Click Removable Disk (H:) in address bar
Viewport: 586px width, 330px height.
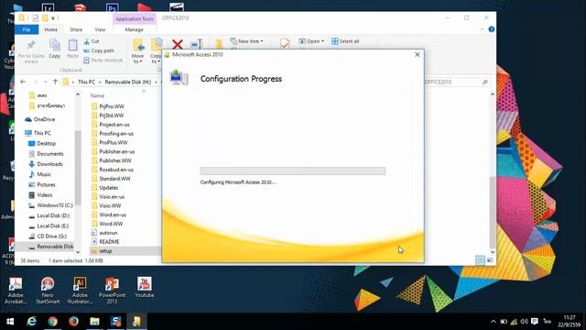[x=128, y=82]
